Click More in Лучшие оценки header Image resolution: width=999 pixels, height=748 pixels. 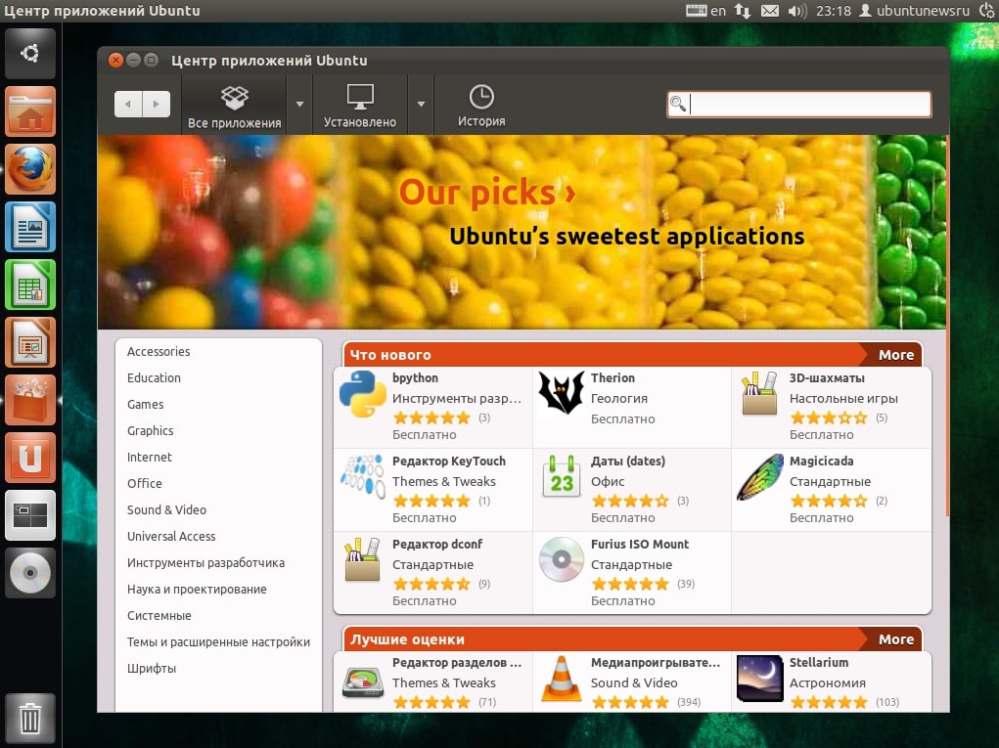(x=896, y=639)
